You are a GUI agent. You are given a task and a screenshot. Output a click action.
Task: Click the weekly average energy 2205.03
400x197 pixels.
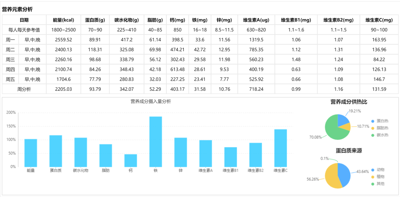(x=64, y=89)
